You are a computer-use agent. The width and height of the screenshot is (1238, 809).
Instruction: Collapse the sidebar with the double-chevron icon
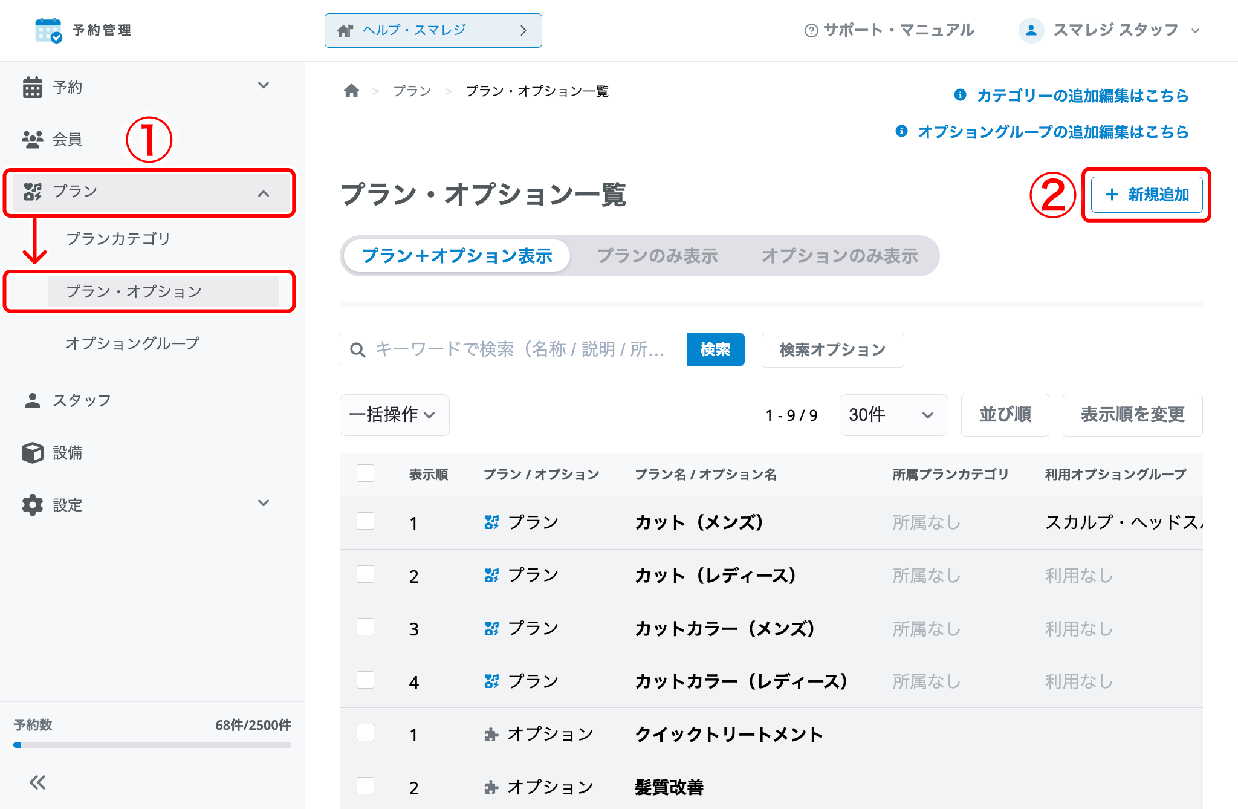click(37, 782)
